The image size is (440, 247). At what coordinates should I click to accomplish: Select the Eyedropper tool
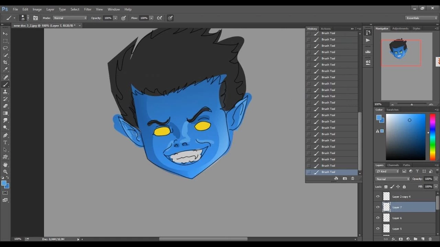(5, 70)
